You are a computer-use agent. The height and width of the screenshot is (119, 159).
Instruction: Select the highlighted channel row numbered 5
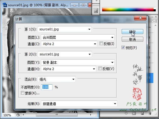click(150, 78)
